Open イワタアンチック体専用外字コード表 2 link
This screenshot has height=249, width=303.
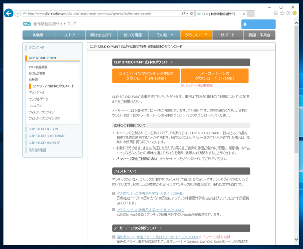point(150,210)
